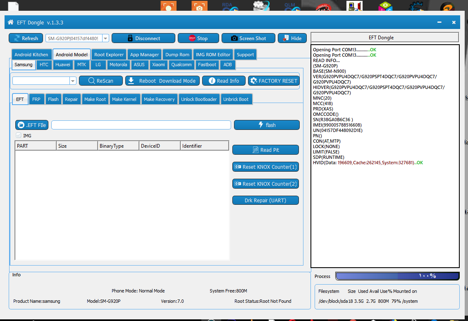Select the MTK tab
Image resolution: width=468 pixels, height=321 pixels.
tap(81, 65)
